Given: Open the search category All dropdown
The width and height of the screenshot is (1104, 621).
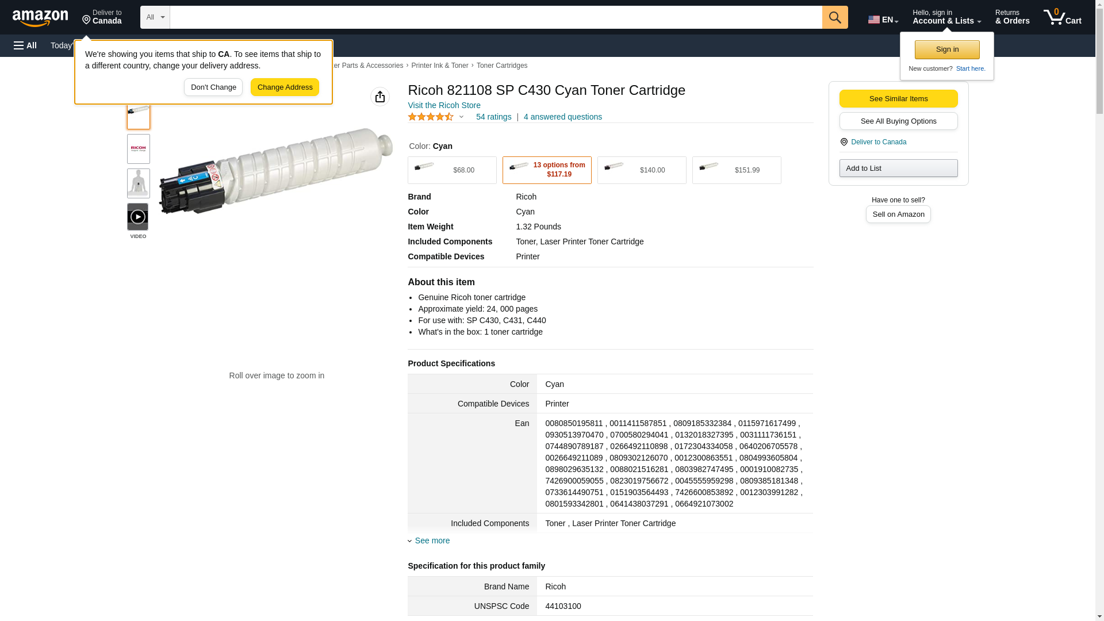Looking at the screenshot, I should click(x=155, y=17).
